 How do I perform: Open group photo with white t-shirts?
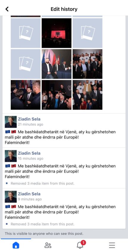point(87,64)
